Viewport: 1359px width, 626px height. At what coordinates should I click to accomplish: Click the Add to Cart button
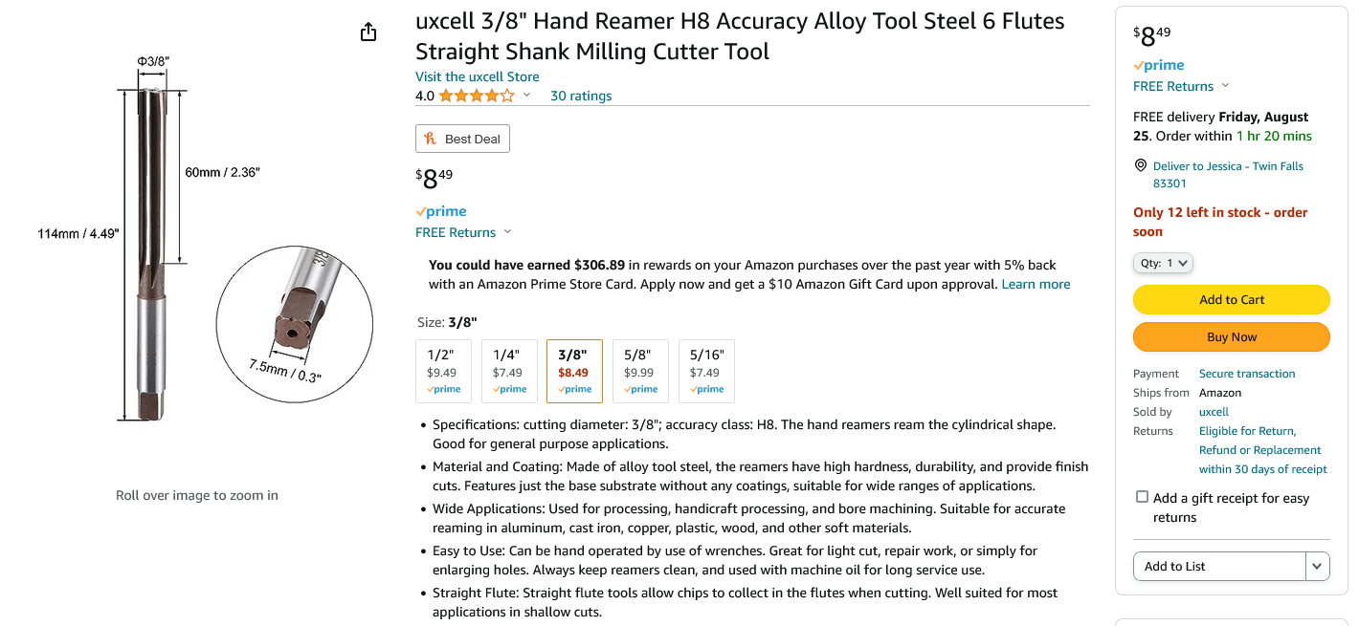(1232, 299)
